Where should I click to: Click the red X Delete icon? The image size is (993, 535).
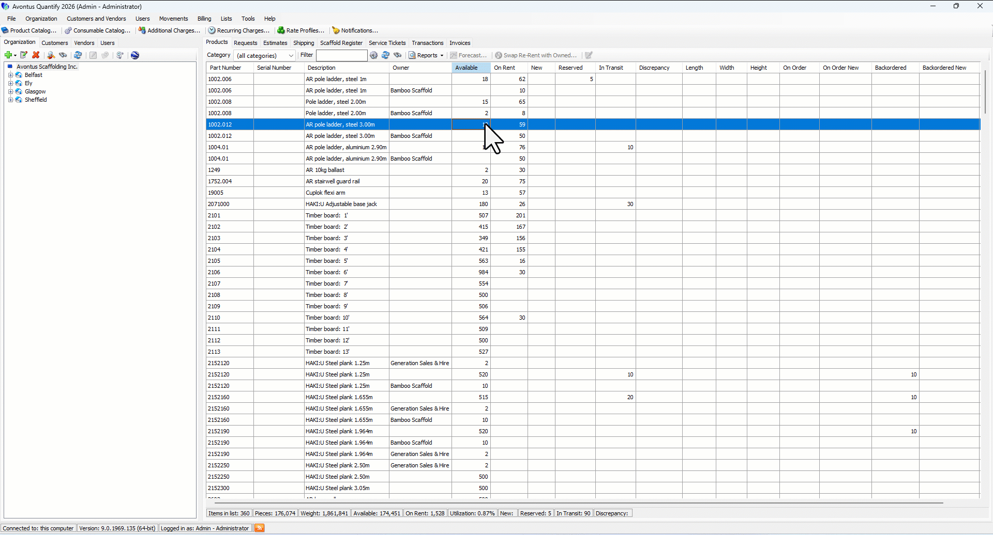36,55
